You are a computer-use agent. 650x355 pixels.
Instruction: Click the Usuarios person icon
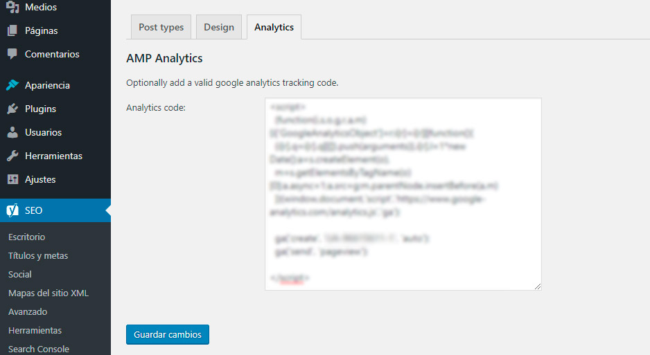tap(12, 132)
